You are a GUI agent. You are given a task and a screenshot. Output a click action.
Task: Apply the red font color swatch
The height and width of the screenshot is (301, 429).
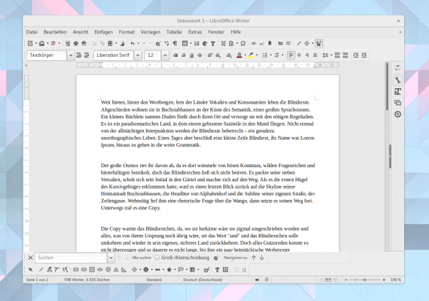coord(239,55)
